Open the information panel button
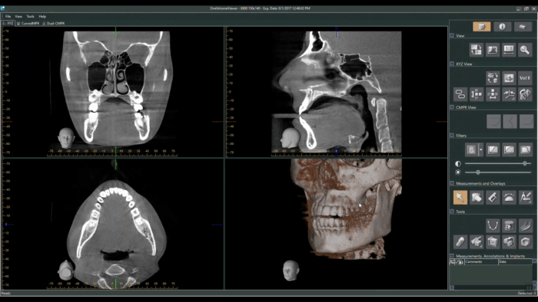The image size is (538, 302). pos(502,27)
